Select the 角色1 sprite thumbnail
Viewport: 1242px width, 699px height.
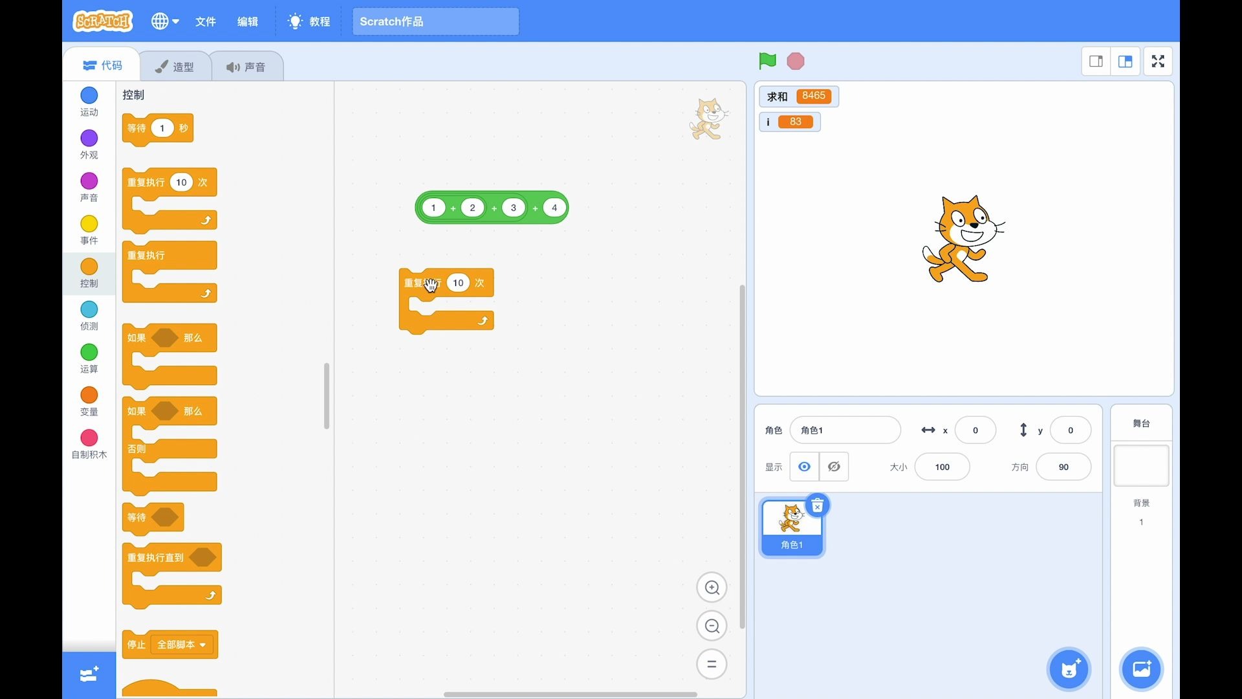pyautogui.click(x=792, y=527)
